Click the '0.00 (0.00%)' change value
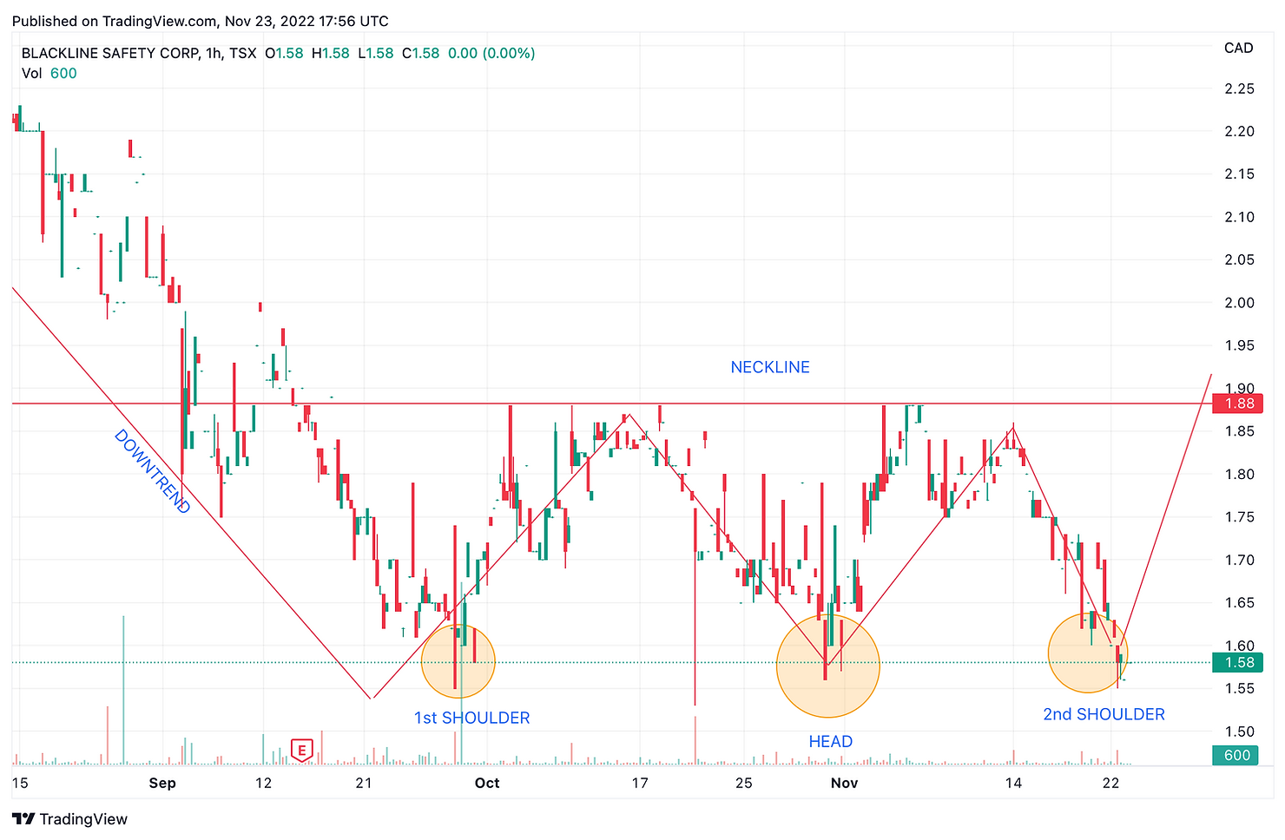Screen dimensions: 1285x840 click(491, 53)
